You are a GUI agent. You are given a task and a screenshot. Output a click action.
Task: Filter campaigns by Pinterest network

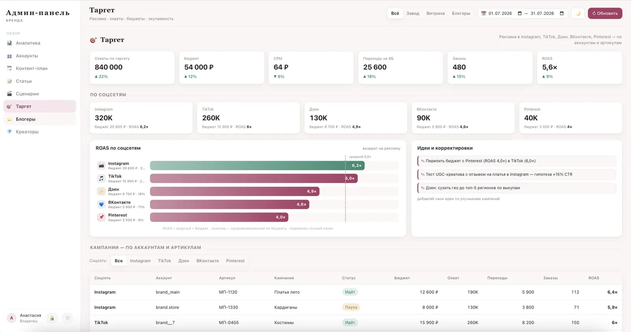(x=235, y=261)
